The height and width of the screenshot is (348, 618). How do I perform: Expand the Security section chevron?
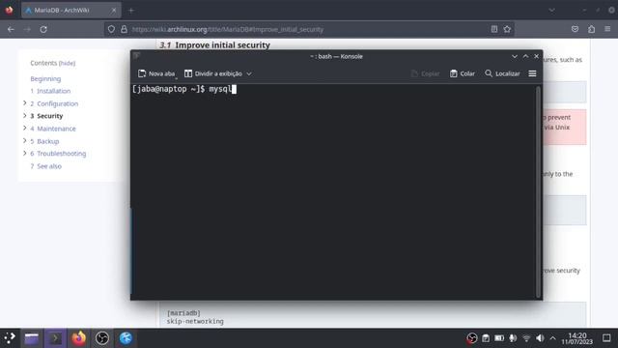25,116
